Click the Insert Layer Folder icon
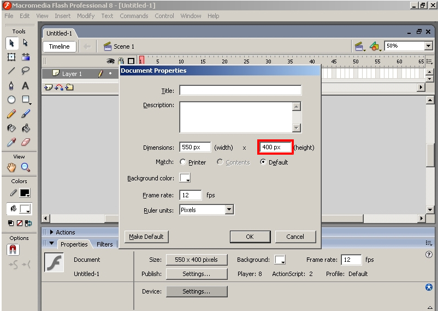Screen dimensions: 438x311 coord(69,87)
